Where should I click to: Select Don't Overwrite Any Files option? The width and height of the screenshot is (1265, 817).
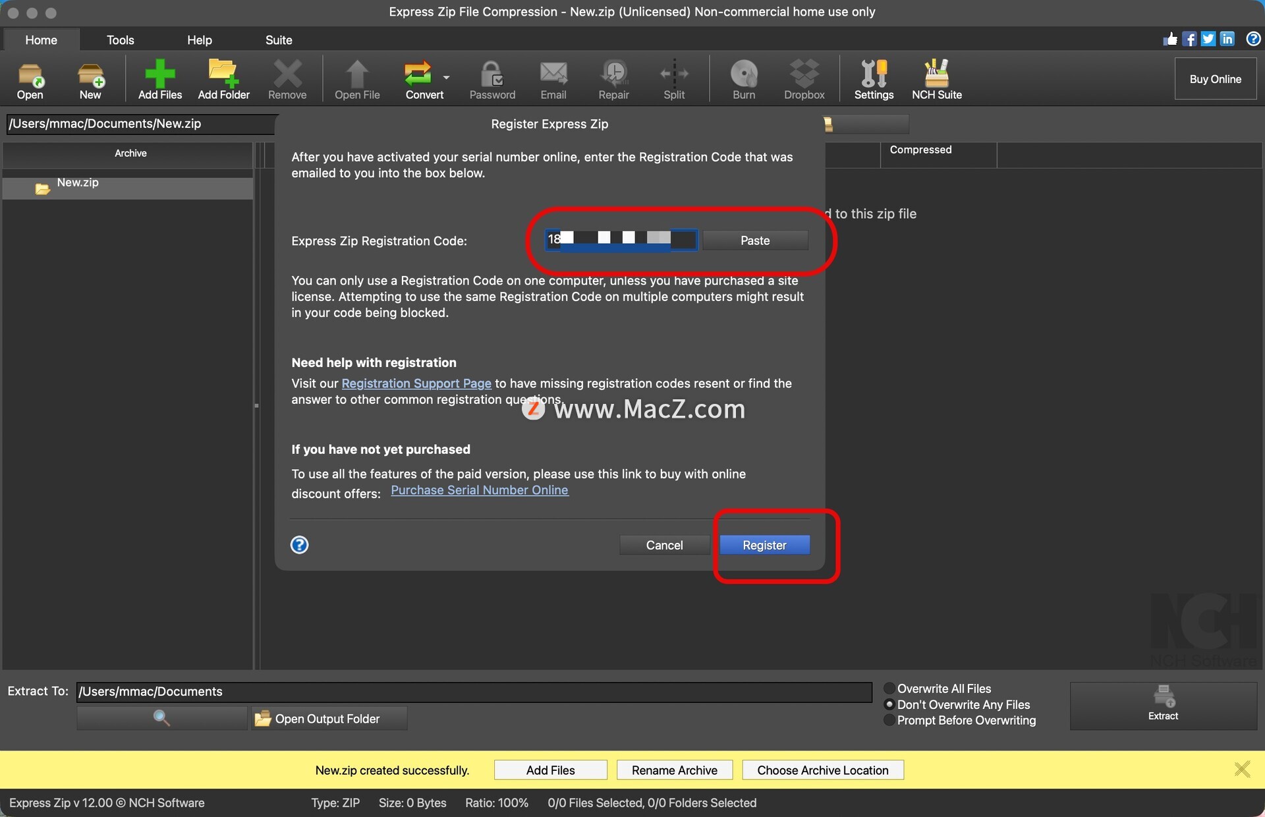[x=889, y=704]
